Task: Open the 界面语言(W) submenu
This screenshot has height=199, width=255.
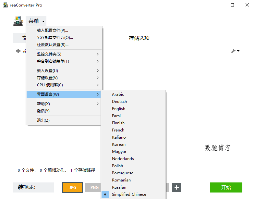Action: point(64,94)
